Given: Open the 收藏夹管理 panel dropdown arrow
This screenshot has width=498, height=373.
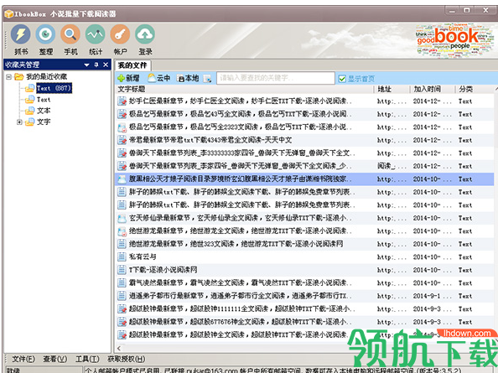Looking at the screenshot, I should pyautogui.click(x=86, y=65).
